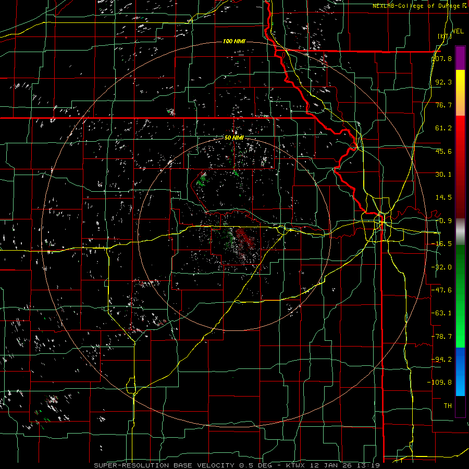Image resolution: width=469 pixels, height=469 pixels.
Task: Click the -32.0 velocity scale value
Action: point(442,267)
